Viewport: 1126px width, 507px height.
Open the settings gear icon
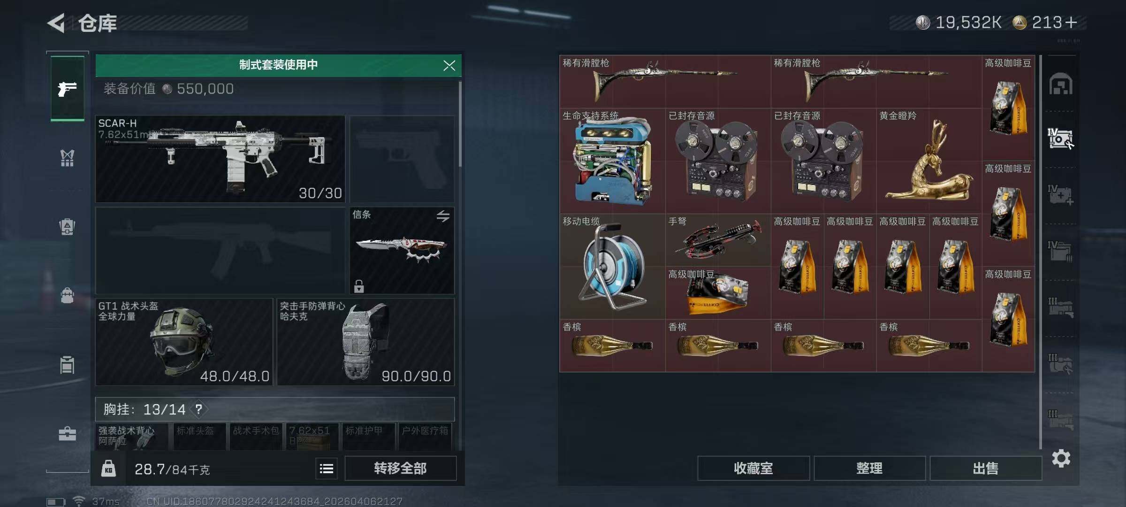[x=1061, y=458]
